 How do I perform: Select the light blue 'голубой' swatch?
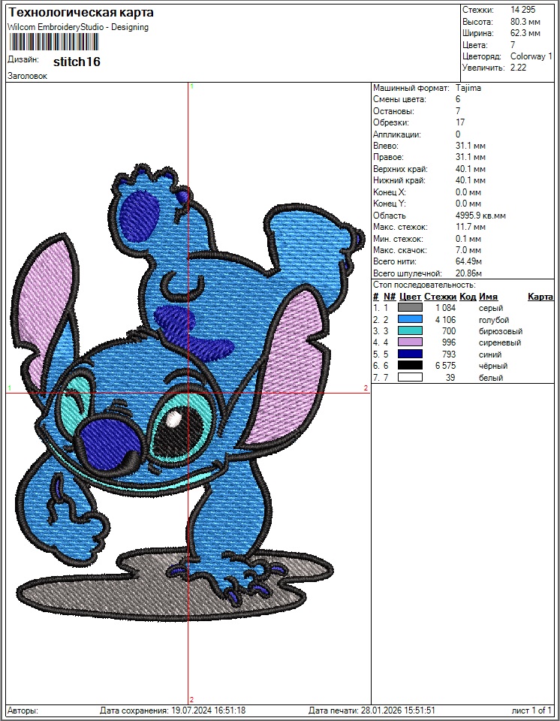tap(410, 320)
